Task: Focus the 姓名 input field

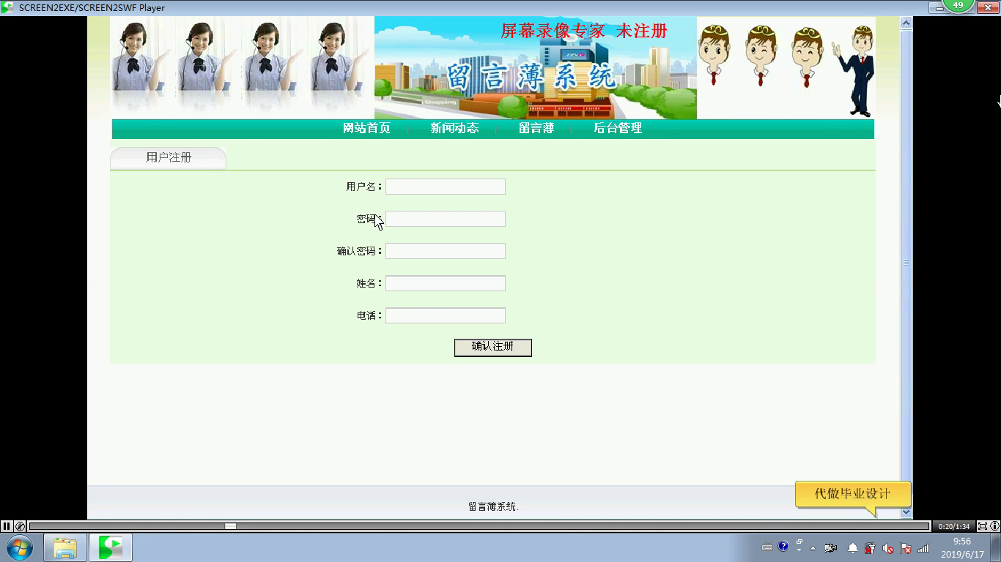Action: click(x=446, y=283)
